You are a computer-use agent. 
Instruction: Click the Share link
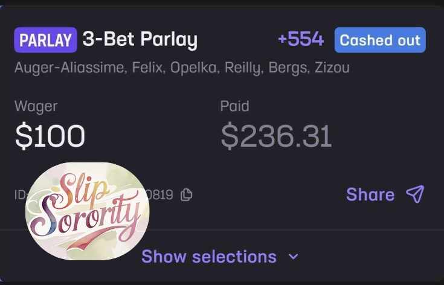[370, 194]
